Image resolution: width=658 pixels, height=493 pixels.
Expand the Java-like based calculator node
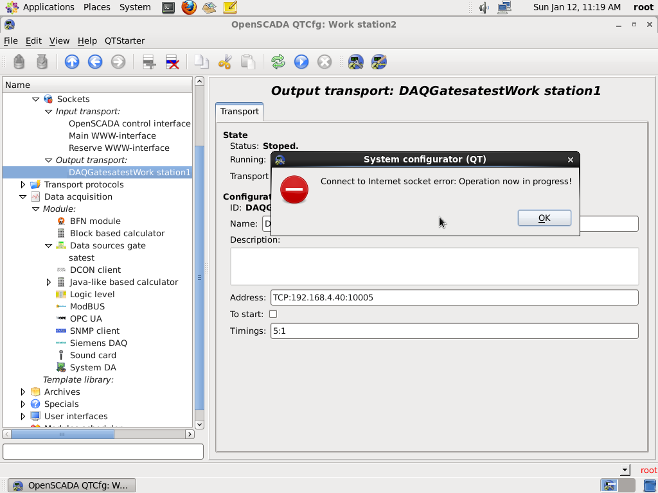[x=49, y=282]
